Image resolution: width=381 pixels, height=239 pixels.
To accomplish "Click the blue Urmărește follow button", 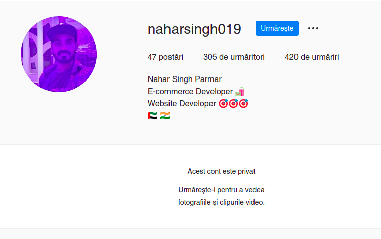I will tap(277, 28).
